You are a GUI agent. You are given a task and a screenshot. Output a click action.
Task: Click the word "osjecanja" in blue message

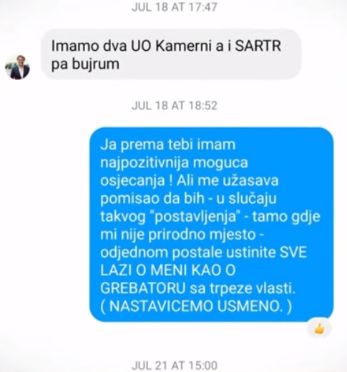pyautogui.click(x=132, y=181)
